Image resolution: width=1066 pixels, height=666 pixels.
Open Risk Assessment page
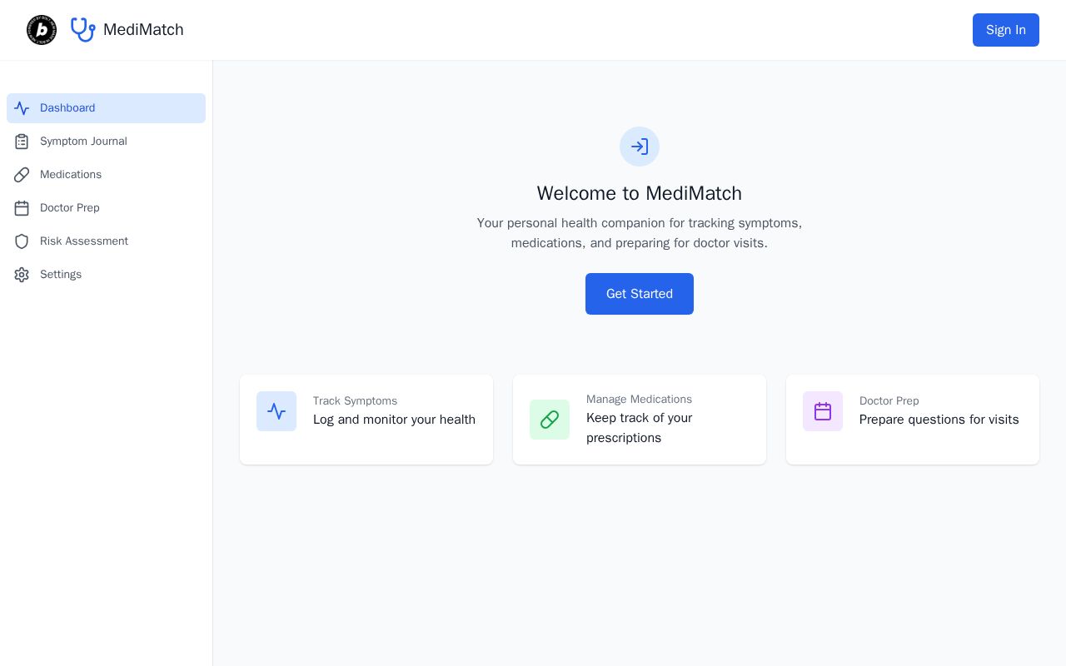(x=106, y=241)
